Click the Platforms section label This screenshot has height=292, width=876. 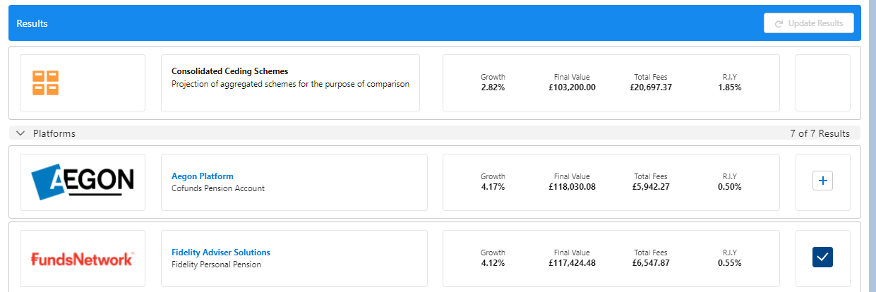click(54, 133)
